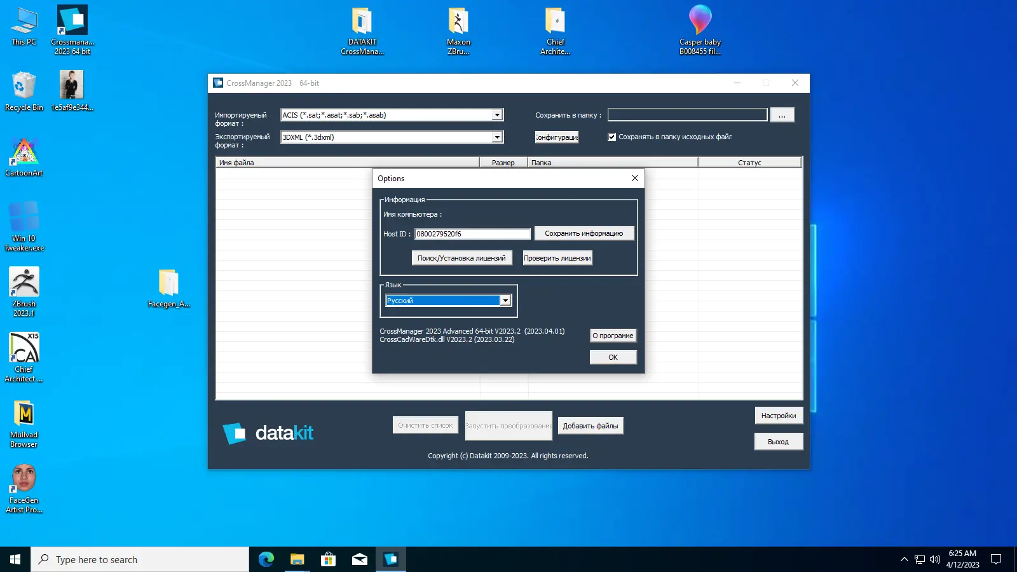Screen dimensions: 1017x572
Task: Click the Выход exit button
Action: coord(779,442)
